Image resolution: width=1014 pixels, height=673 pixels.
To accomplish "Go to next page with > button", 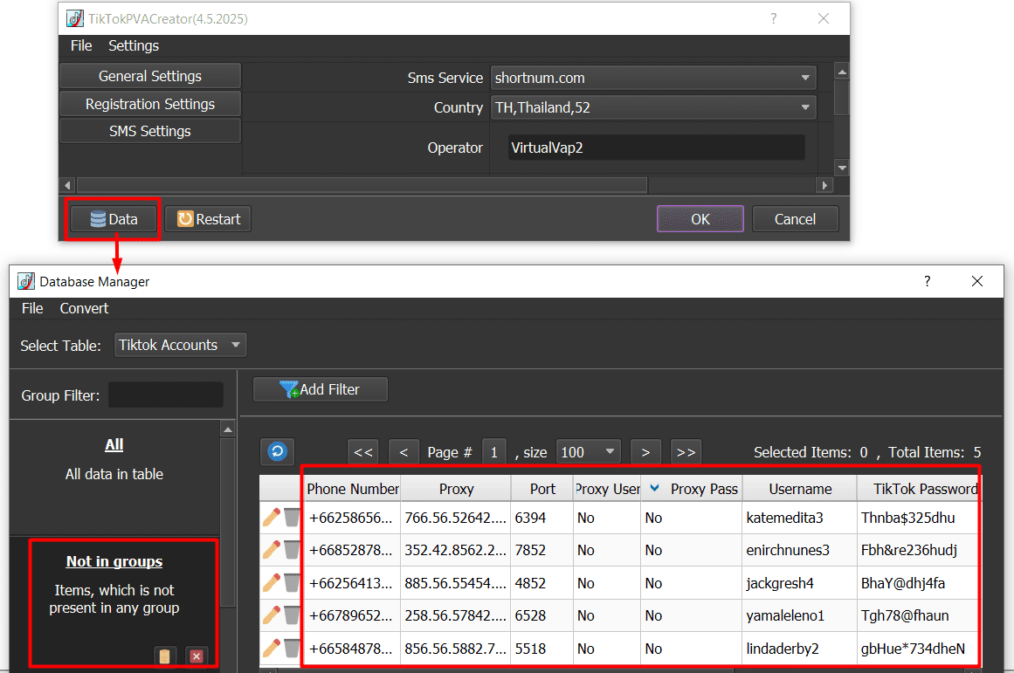I will click(645, 452).
